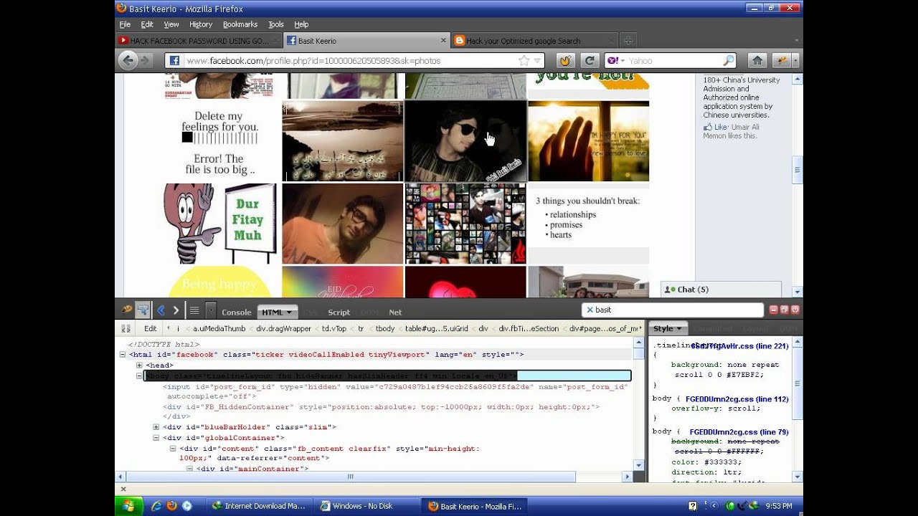
Task: Launch Internet Explorer from quick launch
Action: (156, 506)
